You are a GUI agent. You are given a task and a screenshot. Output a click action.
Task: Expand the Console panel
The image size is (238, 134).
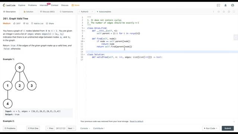(x=85, y=128)
